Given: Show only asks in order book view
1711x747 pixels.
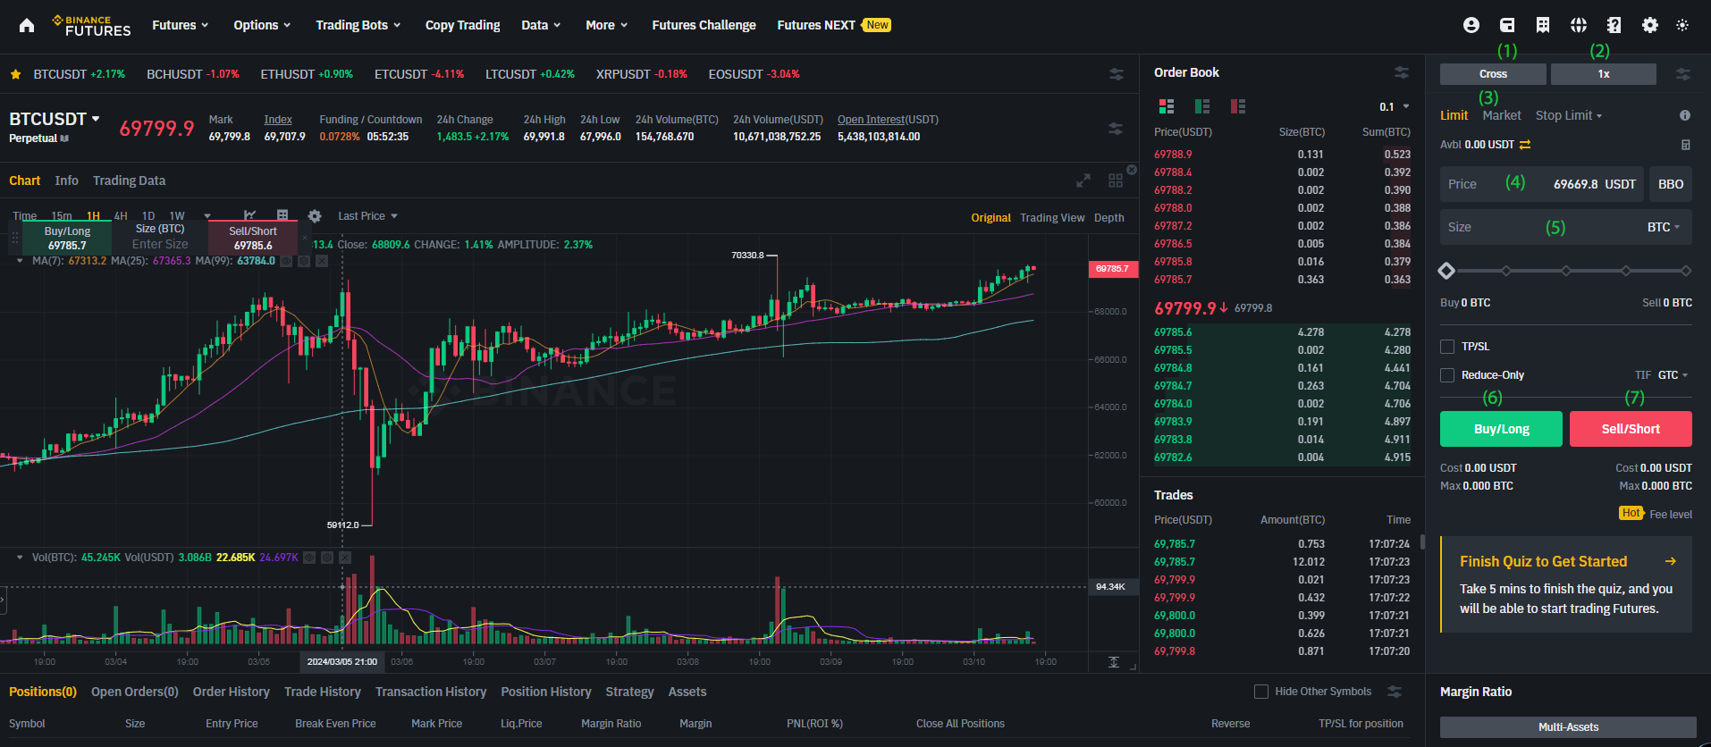Looking at the screenshot, I should 1238,106.
